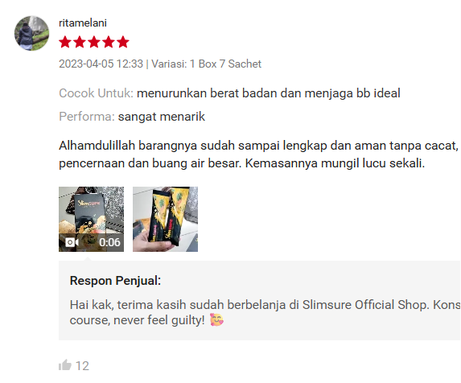This screenshot has width=461, height=383.
Task: Open ritamelani's profile avatar
Action: pos(31,33)
